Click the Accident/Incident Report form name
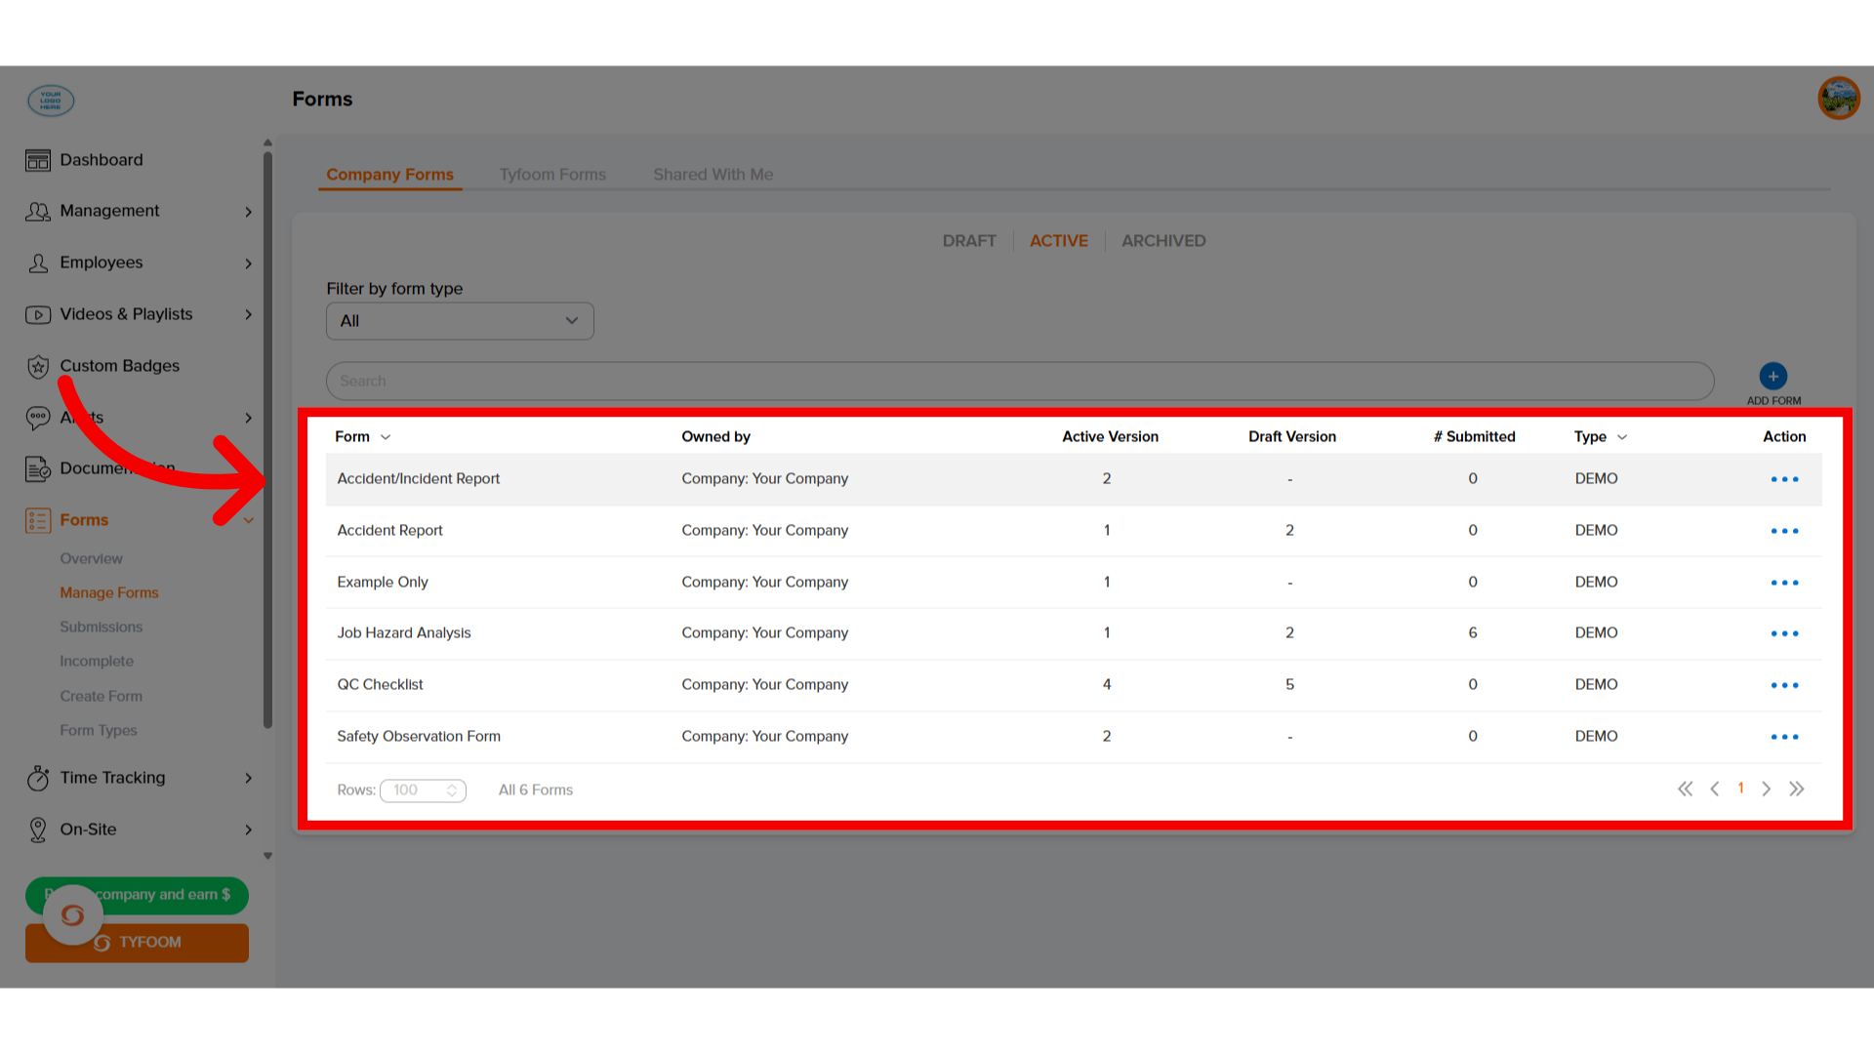This screenshot has height=1054, width=1874. tap(418, 478)
